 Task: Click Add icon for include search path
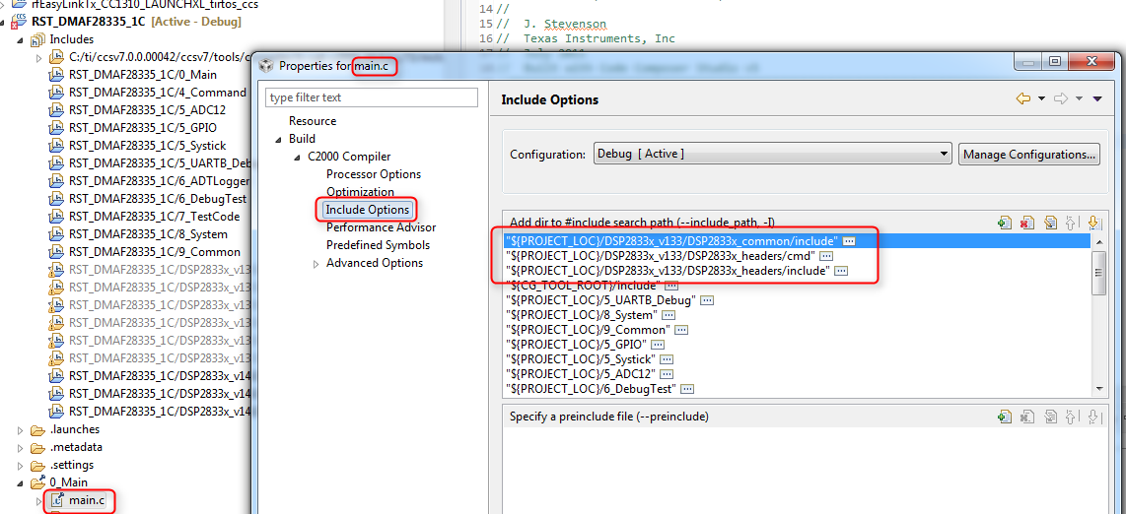1005,223
